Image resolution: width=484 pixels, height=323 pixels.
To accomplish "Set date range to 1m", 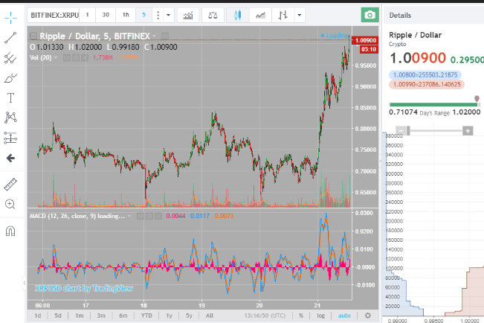I will click(80, 316).
